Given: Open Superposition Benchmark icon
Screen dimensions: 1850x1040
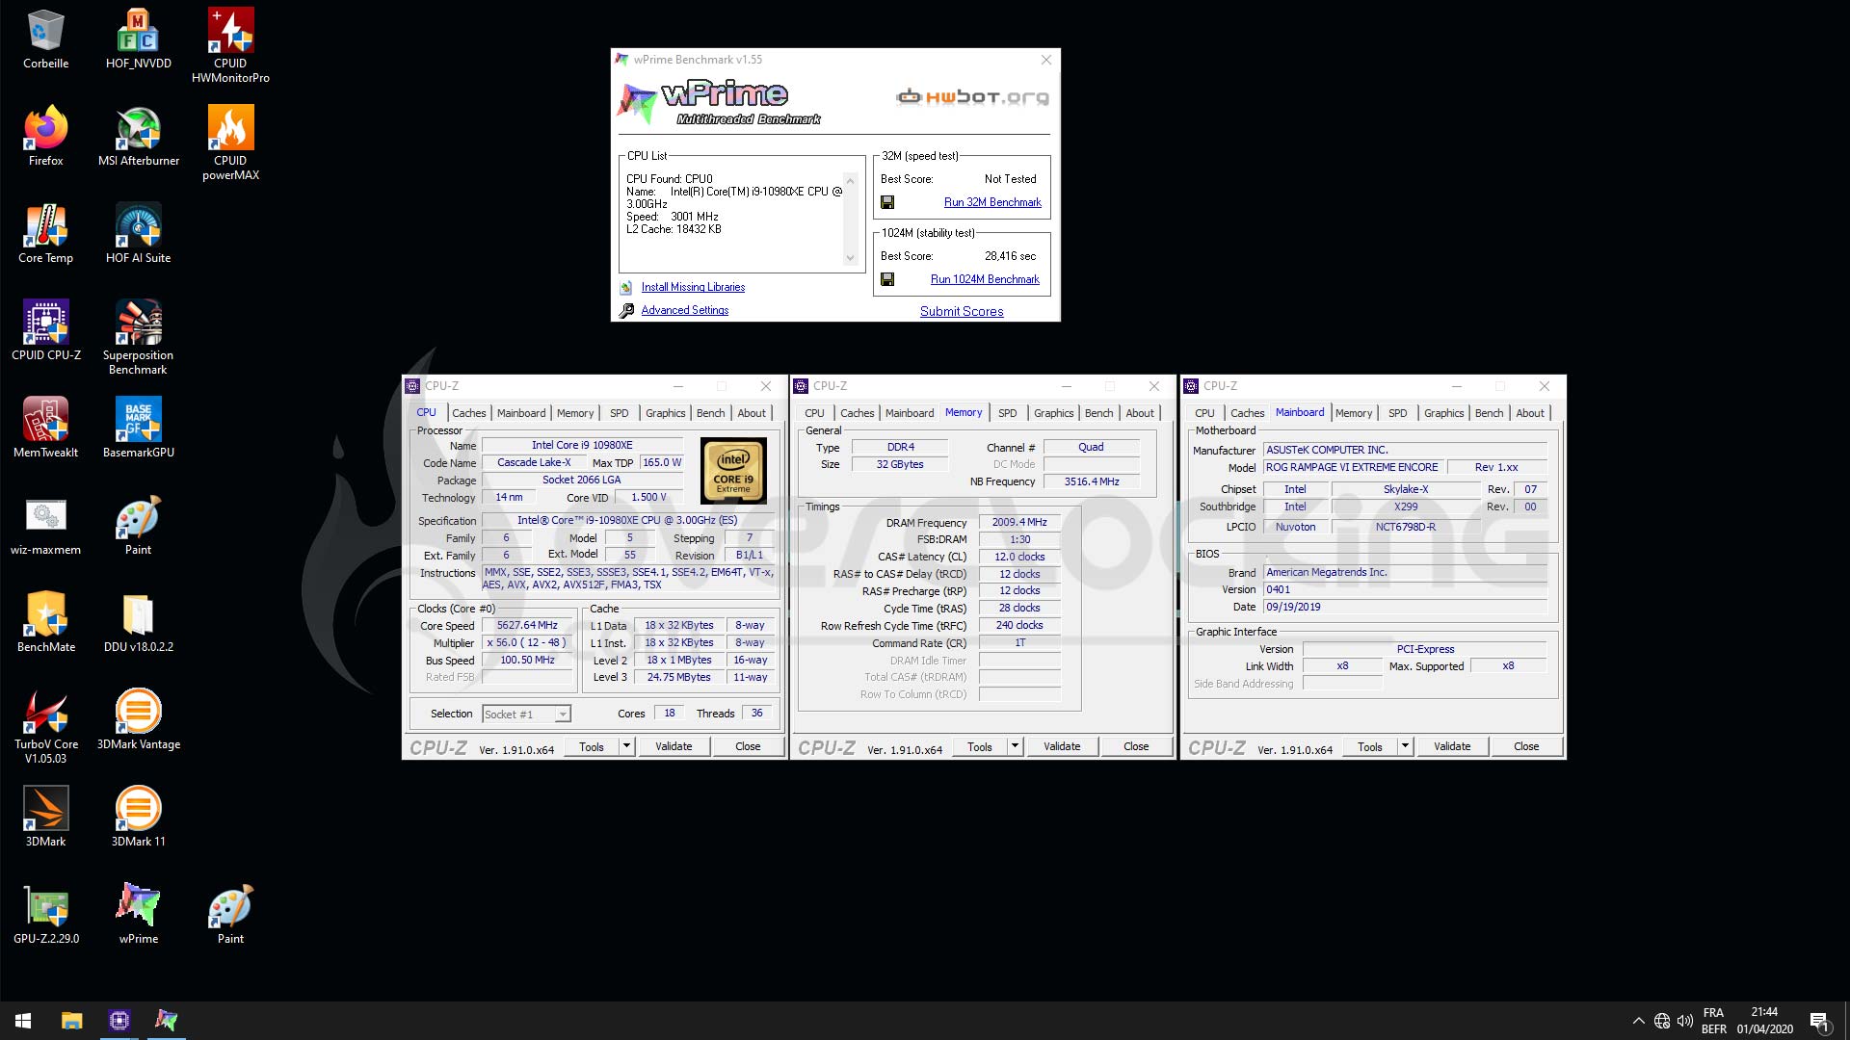Looking at the screenshot, I should (138, 337).
